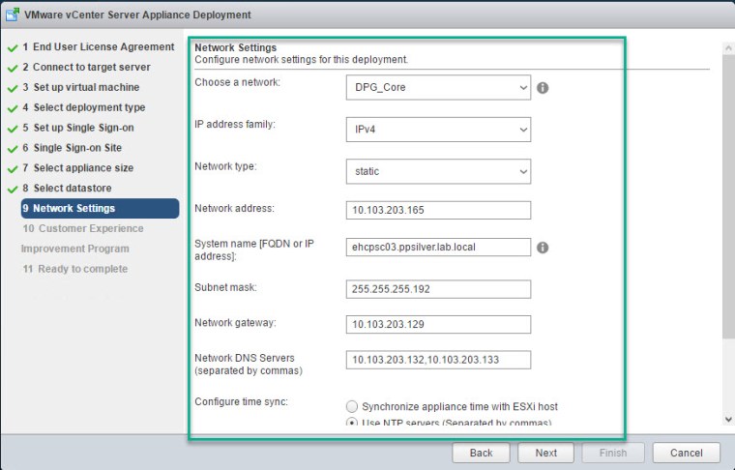The image size is (735, 470).
Task: Open the Choose a network dropdown DPG_Core
Action: [438, 88]
